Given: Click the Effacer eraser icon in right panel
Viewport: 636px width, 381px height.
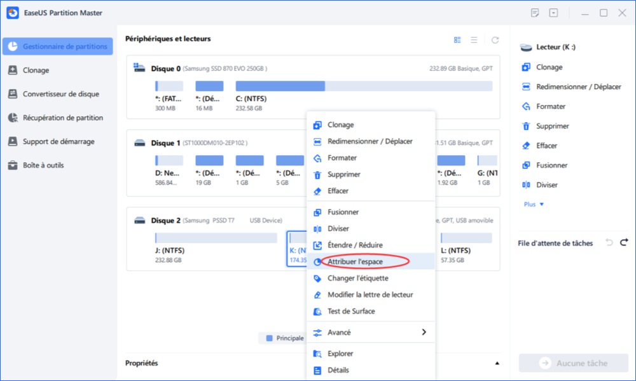Looking at the screenshot, I should 525,146.
